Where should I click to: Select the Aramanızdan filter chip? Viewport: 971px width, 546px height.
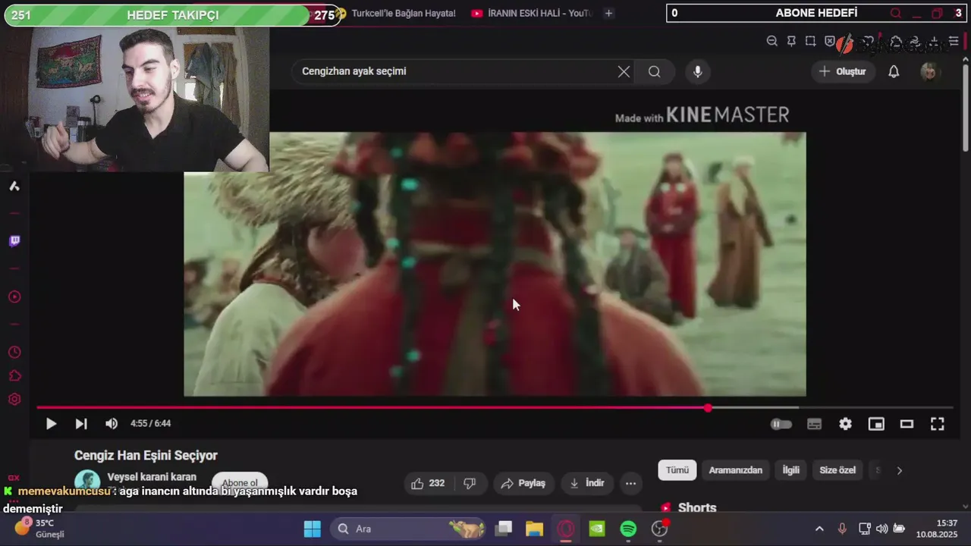tap(736, 470)
